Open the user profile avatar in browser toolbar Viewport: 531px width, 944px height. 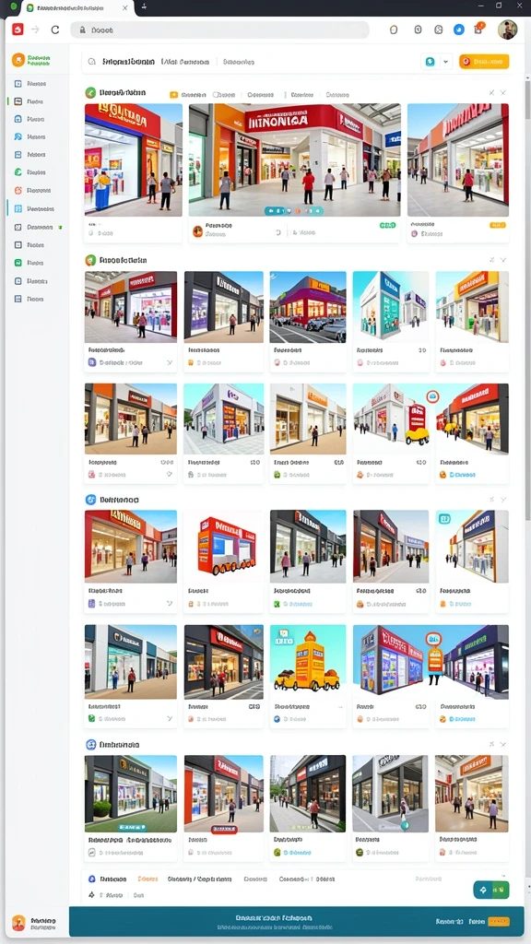click(x=508, y=29)
